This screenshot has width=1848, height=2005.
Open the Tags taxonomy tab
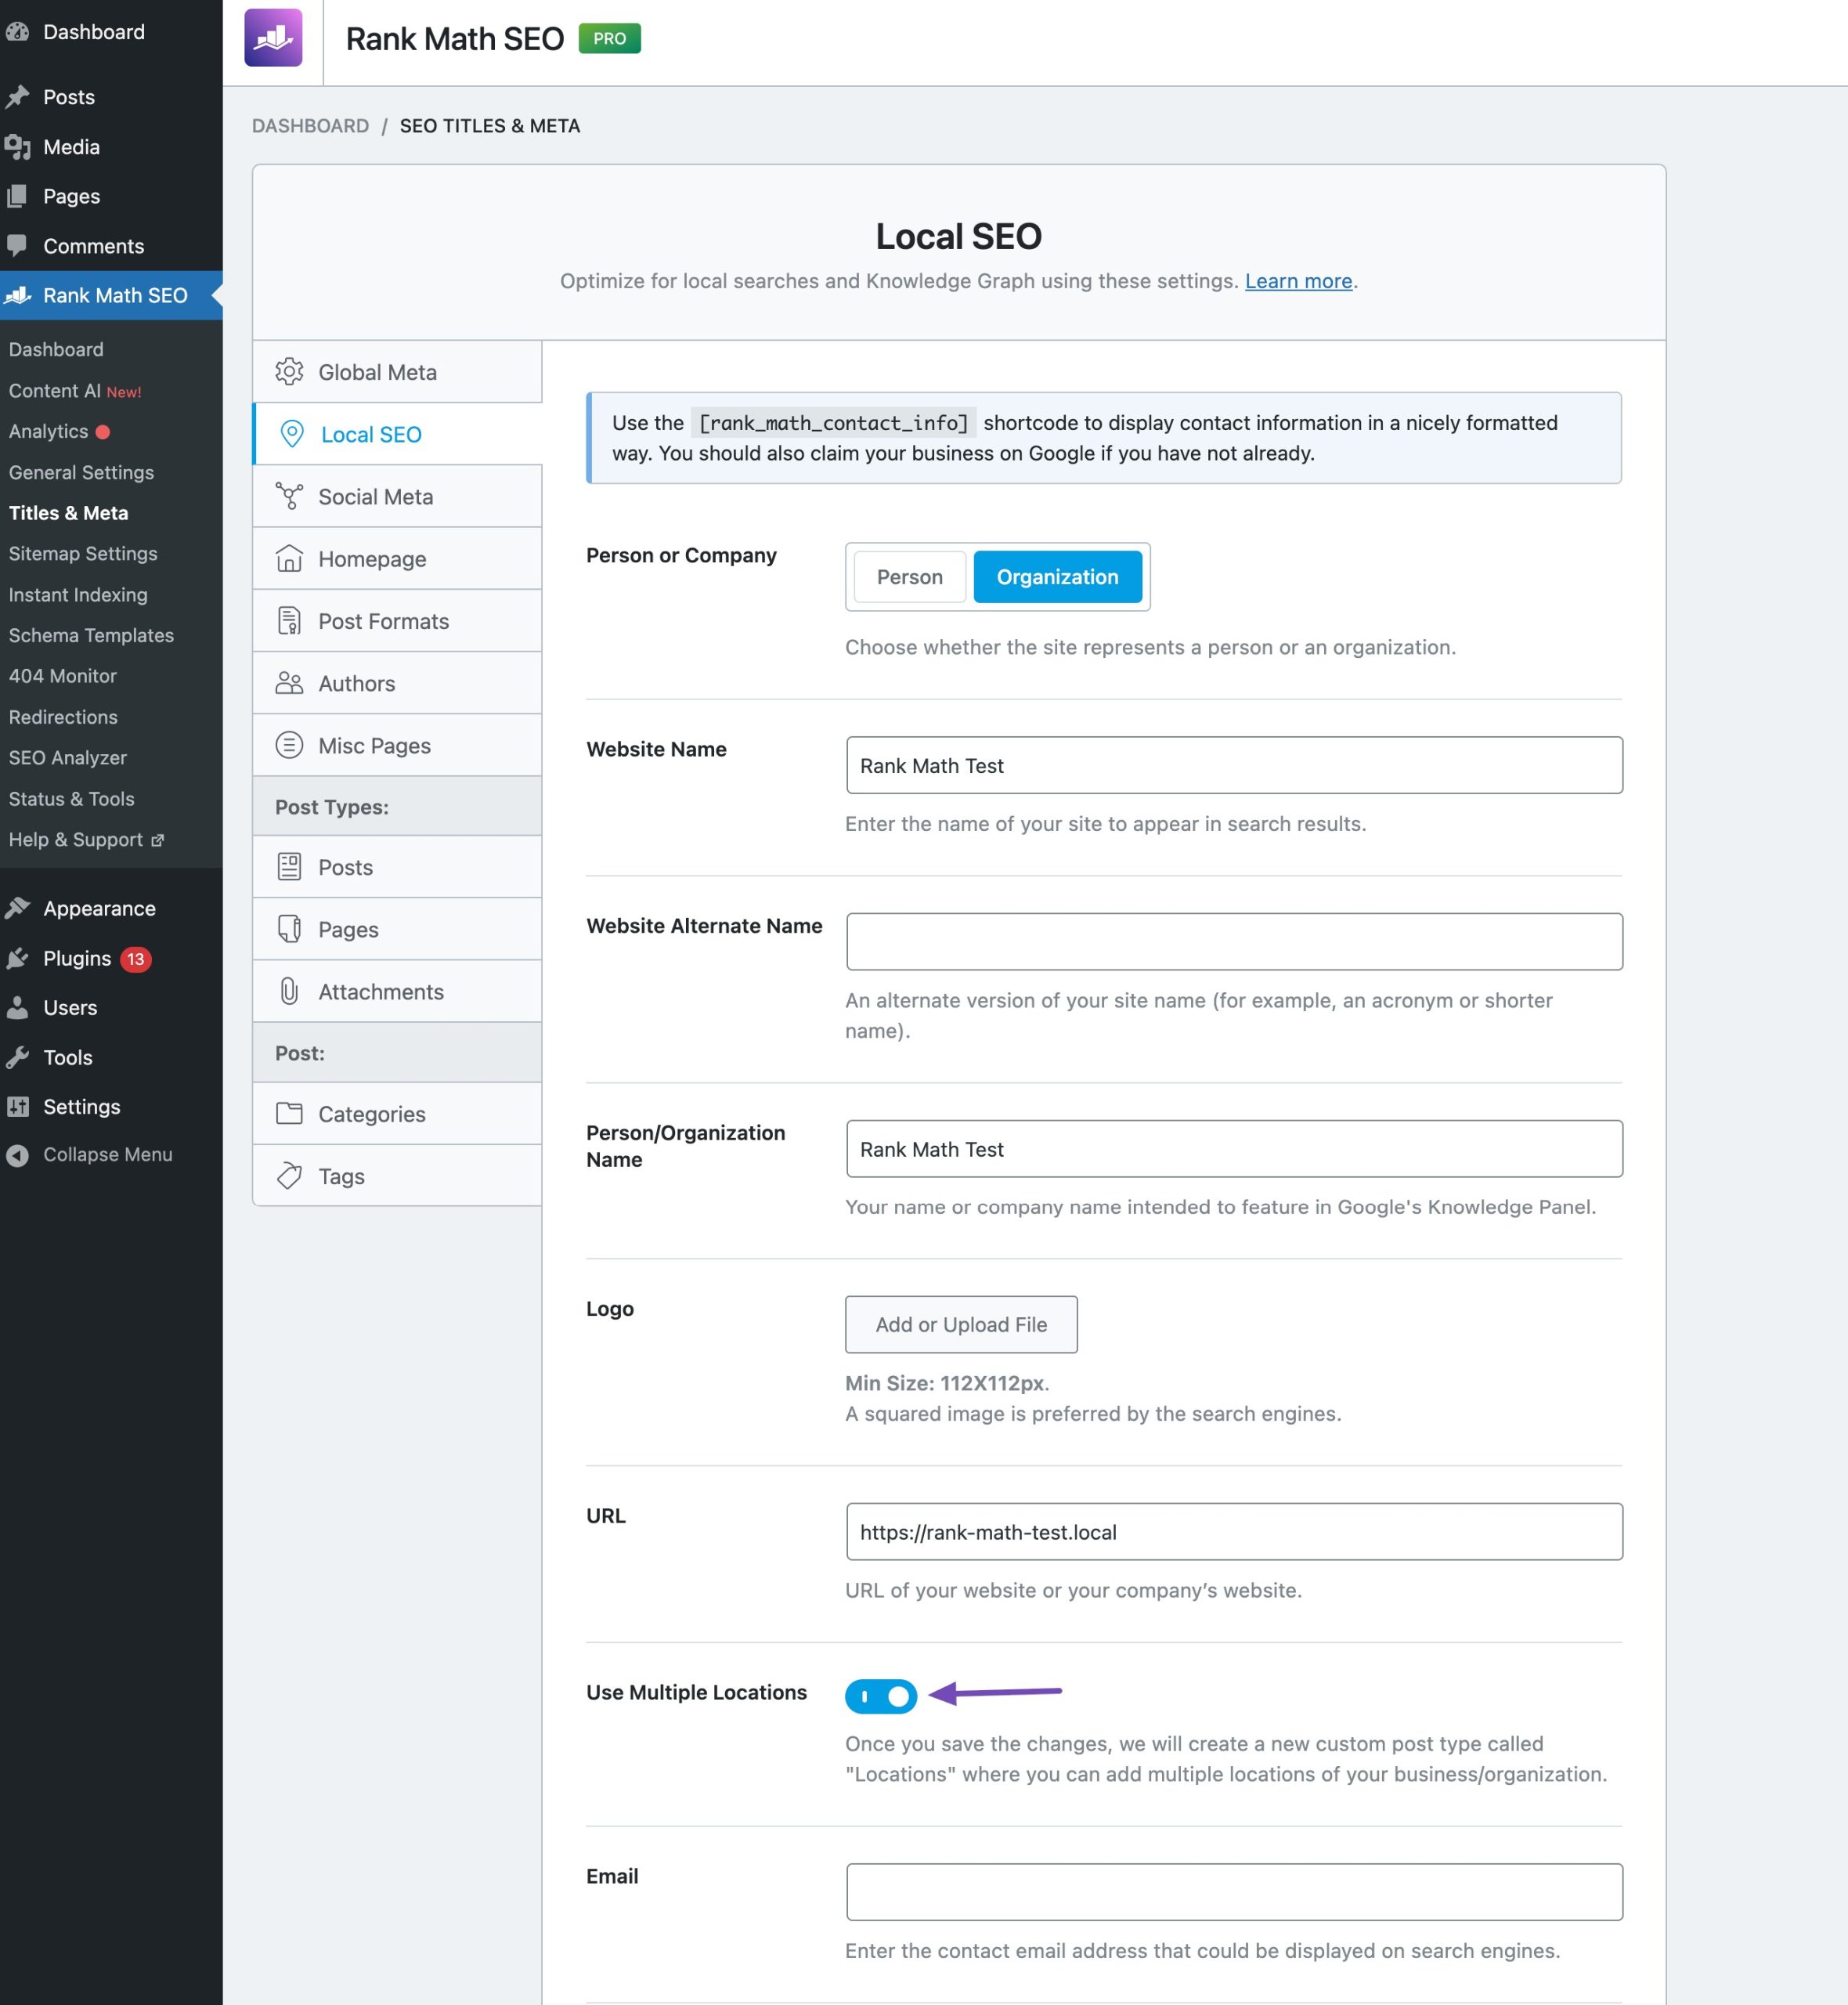click(397, 1175)
